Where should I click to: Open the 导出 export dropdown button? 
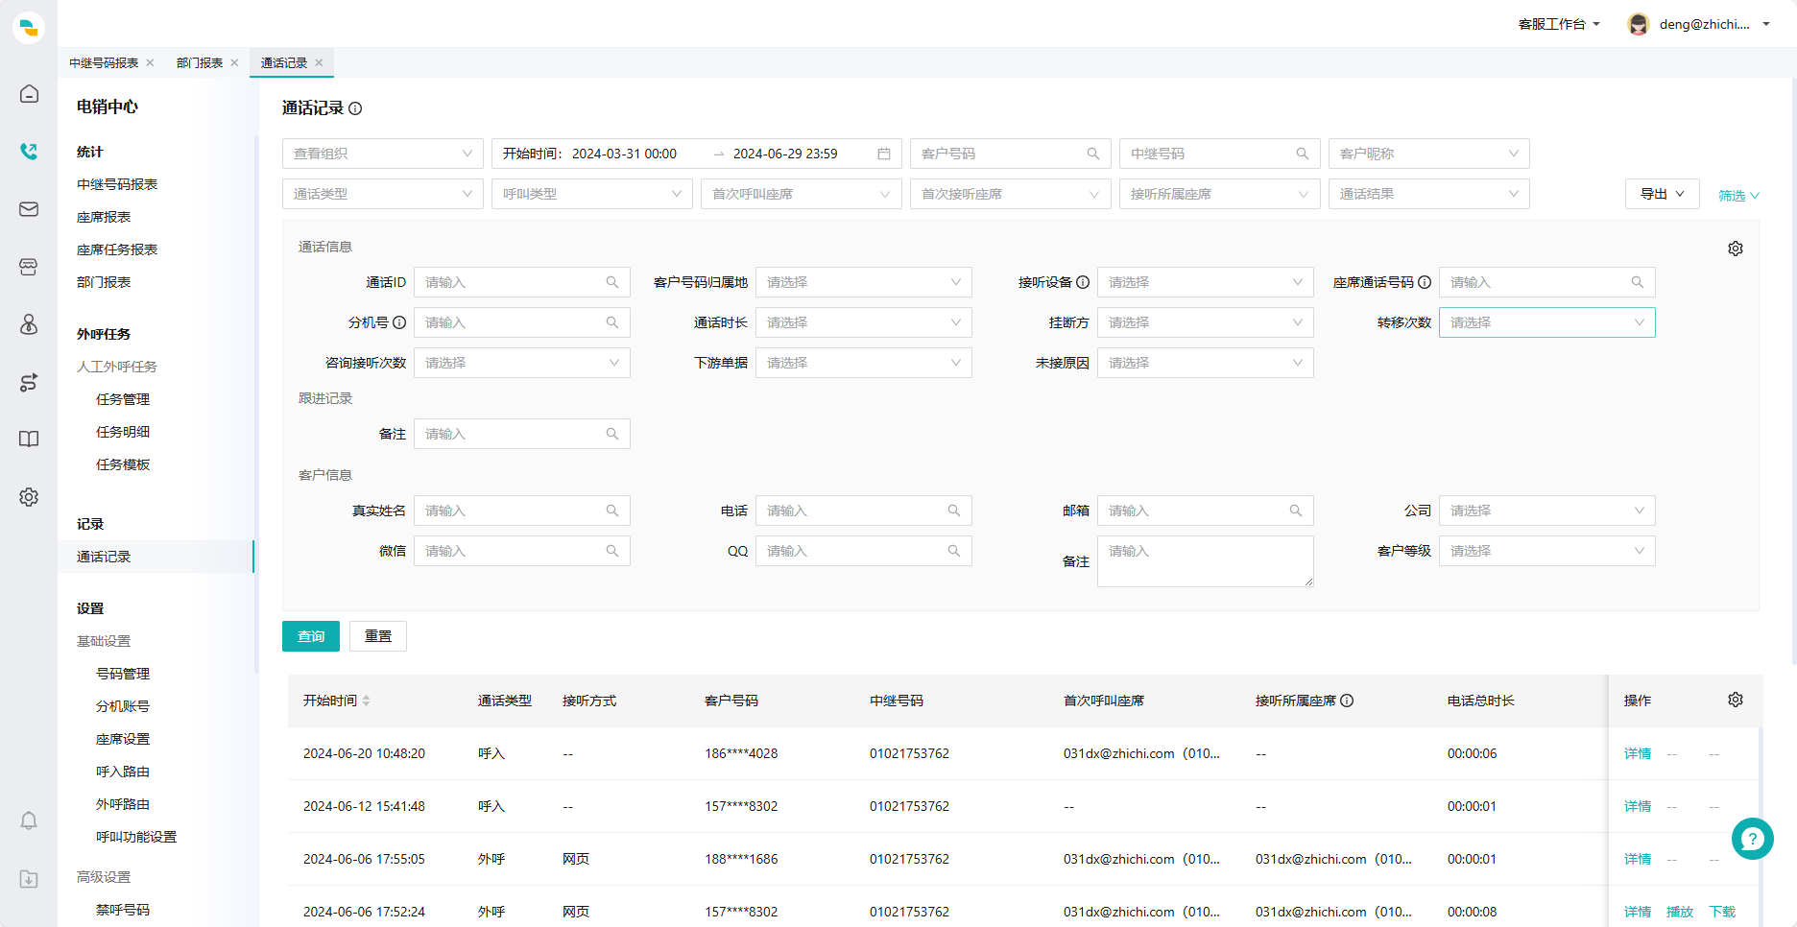pyautogui.click(x=1663, y=194)
